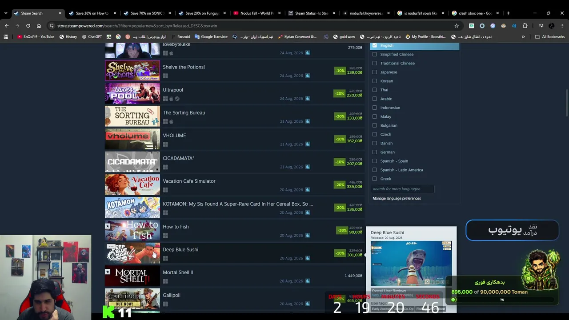This screenshot has width=569, height=320.
Task: Tick the Thai language checkbox
Action: point(375,90)
